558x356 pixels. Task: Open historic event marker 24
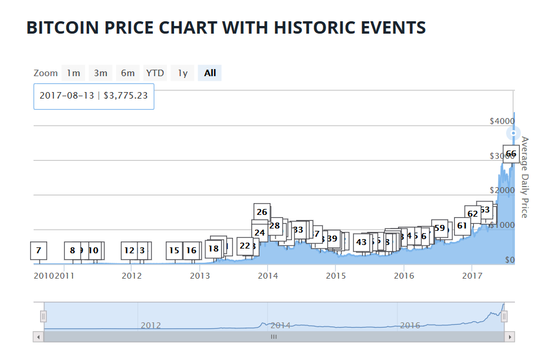pyautogui.click(x=260, y=233)
